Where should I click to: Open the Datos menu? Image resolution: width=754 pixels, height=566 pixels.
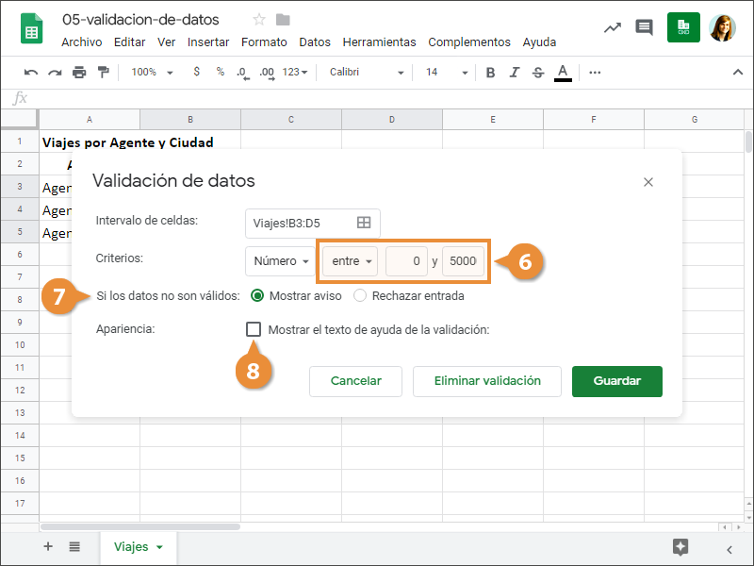tap(315, 42)
